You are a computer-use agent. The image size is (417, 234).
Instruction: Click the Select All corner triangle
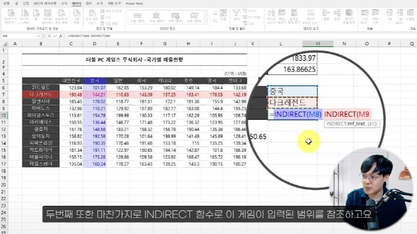[x=4, y=44]
